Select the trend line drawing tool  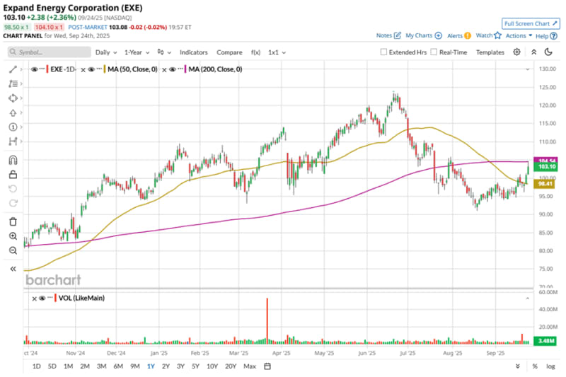pos(13,69)
